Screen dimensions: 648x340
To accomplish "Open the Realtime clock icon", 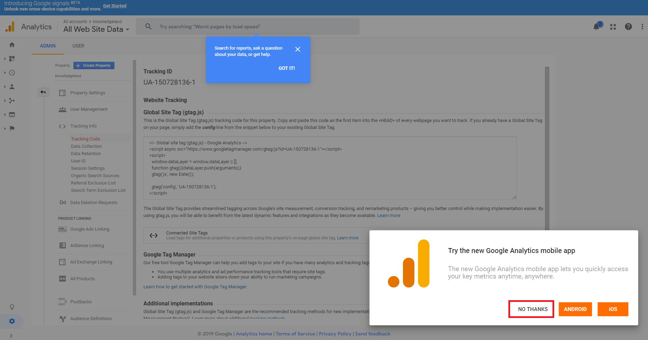I will [12, 73].
